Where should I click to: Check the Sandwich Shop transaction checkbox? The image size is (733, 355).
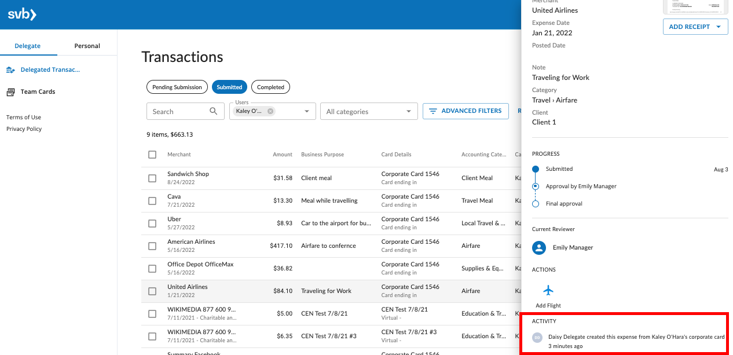[152, 178]
